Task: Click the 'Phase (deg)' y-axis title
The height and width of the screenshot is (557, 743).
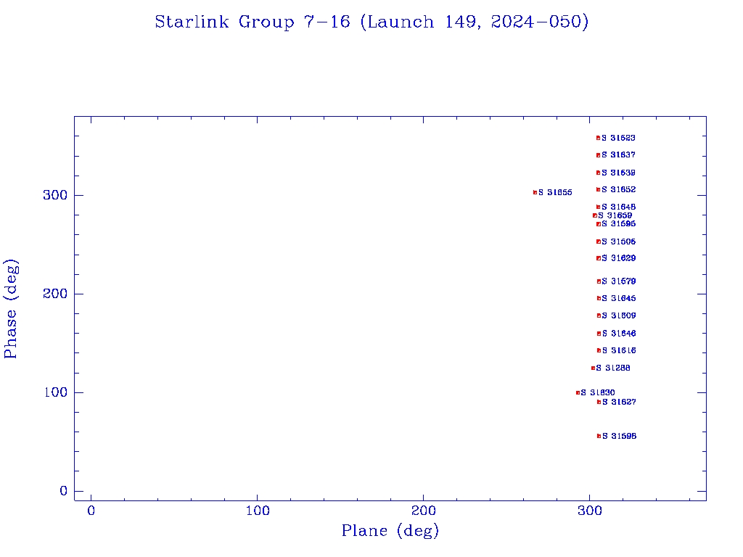Action: (x=11, y=309)
